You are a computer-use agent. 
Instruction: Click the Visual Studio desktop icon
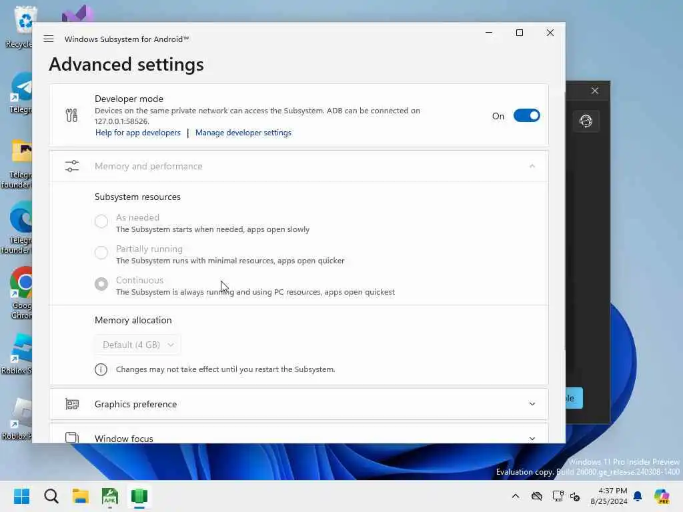click(x=77, y=14)
